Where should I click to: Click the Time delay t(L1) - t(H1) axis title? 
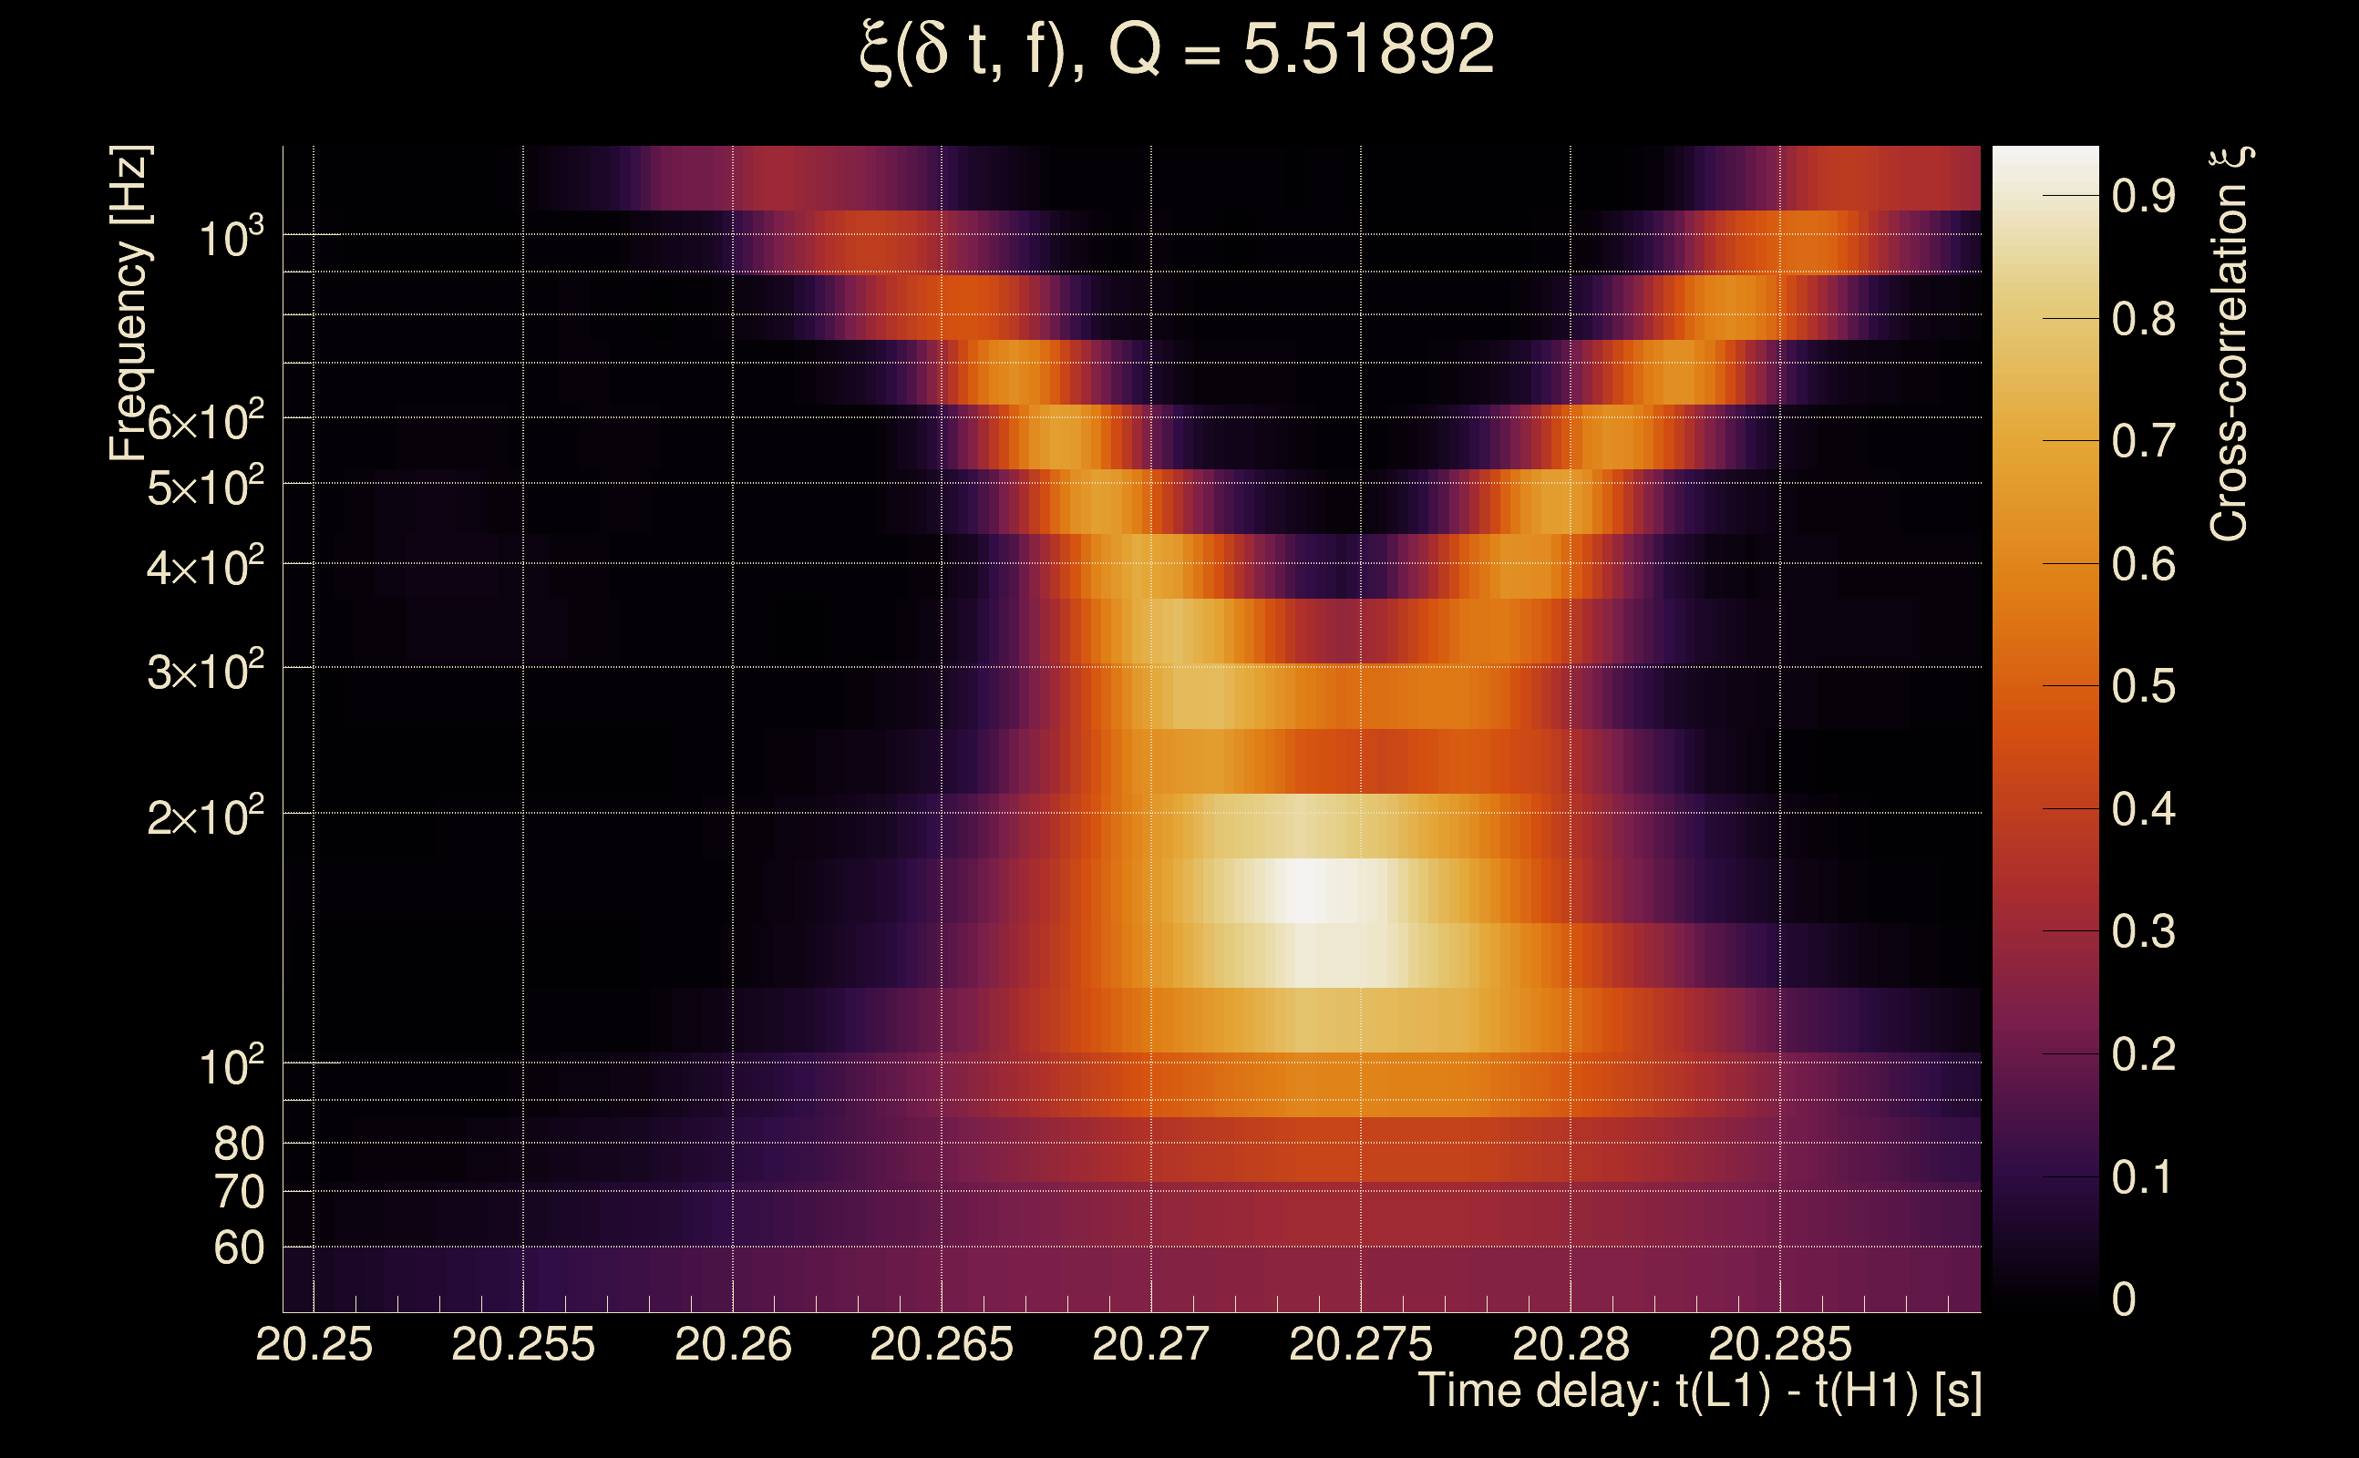pos(1699,1391)
